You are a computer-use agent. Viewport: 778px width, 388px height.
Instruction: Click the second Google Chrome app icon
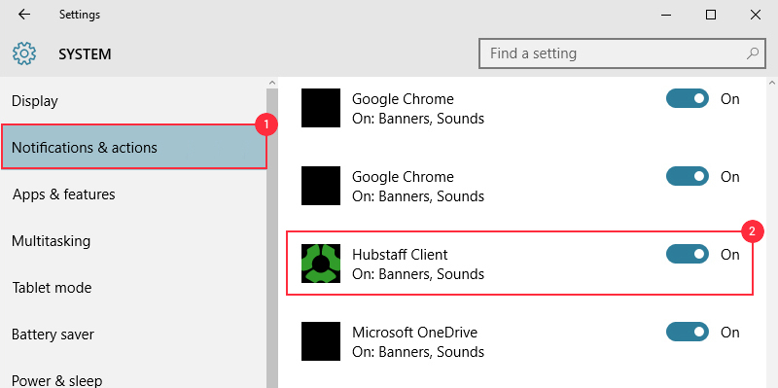321,186
